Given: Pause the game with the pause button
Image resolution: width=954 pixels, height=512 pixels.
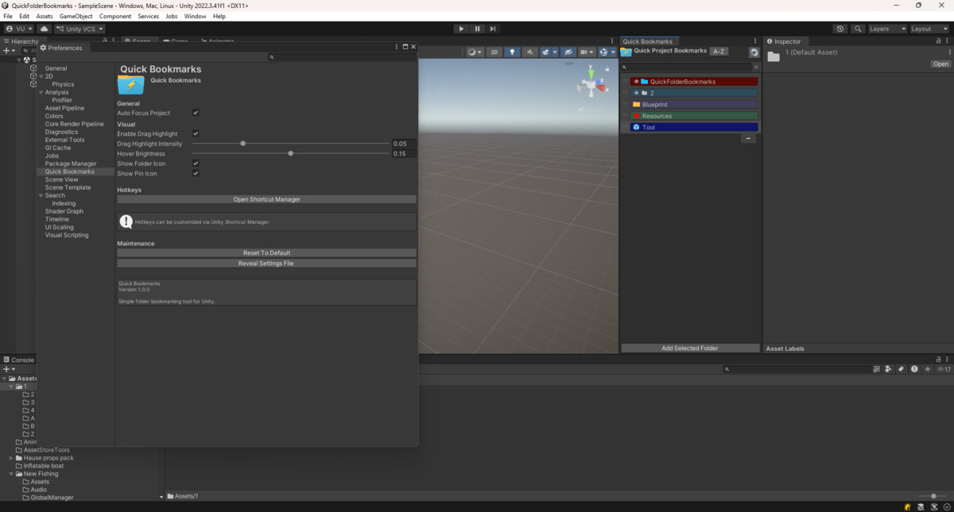Looking at the screenshot, I should click(477, 29).
